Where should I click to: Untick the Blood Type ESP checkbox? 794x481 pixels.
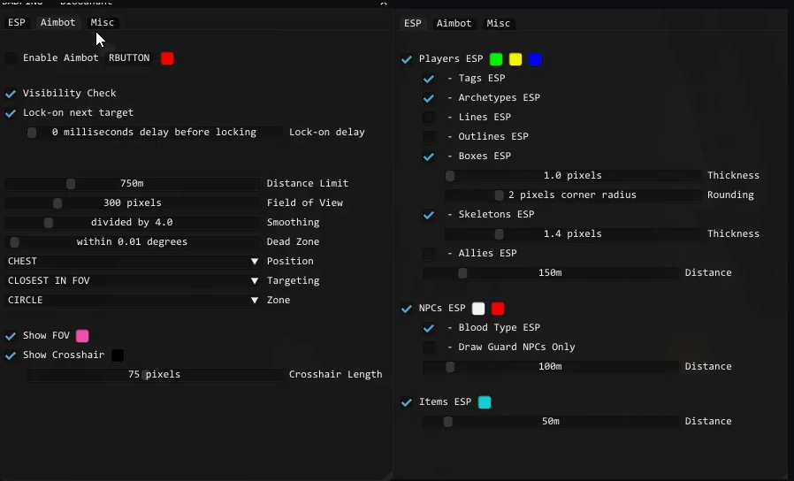tap(429, 328)
